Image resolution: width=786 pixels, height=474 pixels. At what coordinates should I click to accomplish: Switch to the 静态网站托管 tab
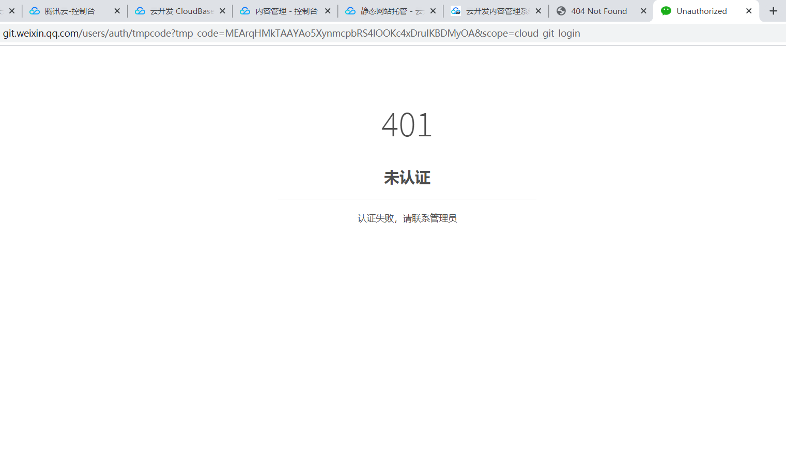coord(388,10)
